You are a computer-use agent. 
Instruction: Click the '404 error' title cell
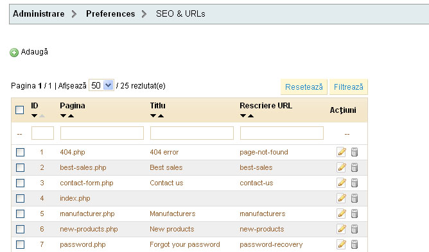[164, 152]
